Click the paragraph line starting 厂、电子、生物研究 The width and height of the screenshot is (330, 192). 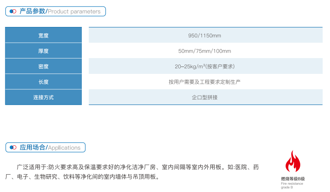pos(82,177)
